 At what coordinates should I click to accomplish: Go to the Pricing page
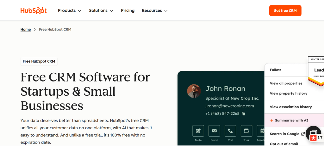click(x=128, y=10)
